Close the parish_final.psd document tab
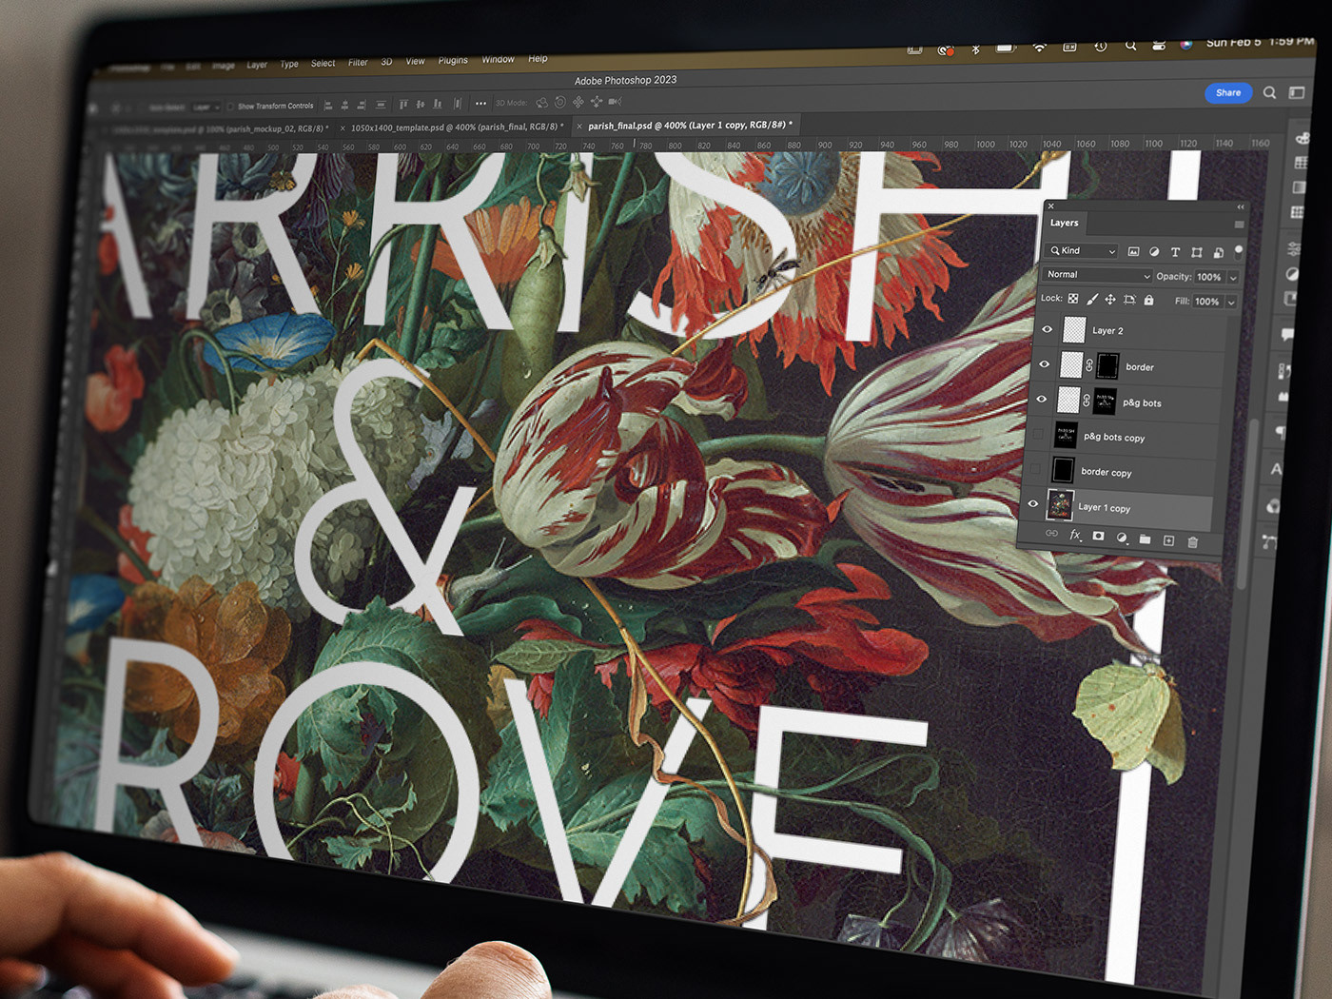The height and width of the screenshot is (999, 1332). pyautogui.click(x=579, y=126)
